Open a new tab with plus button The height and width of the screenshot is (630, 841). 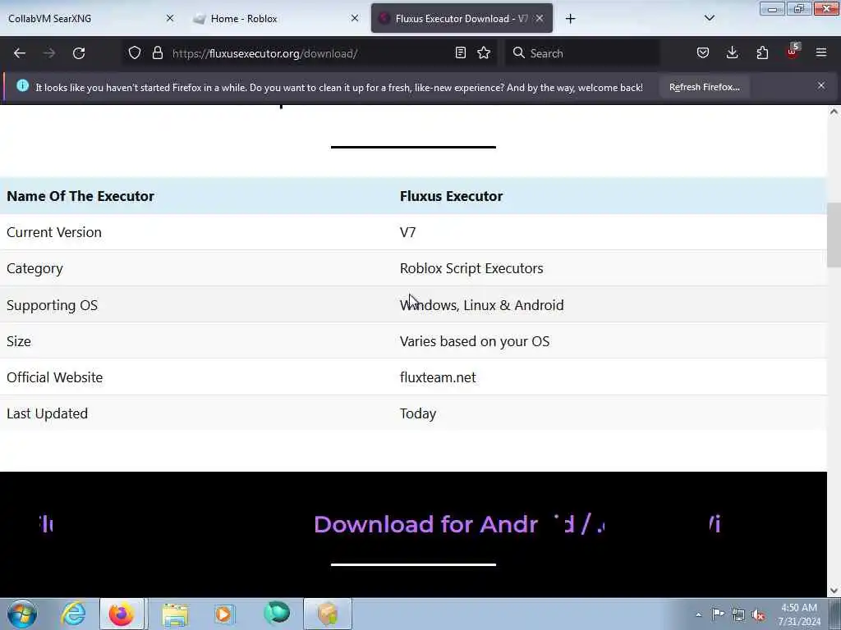click(570, 19)
